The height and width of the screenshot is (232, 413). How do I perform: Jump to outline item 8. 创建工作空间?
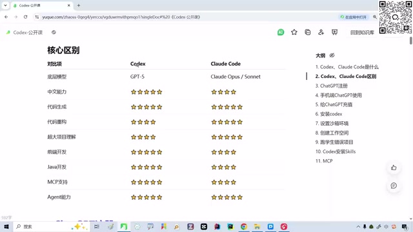point(332,133)
